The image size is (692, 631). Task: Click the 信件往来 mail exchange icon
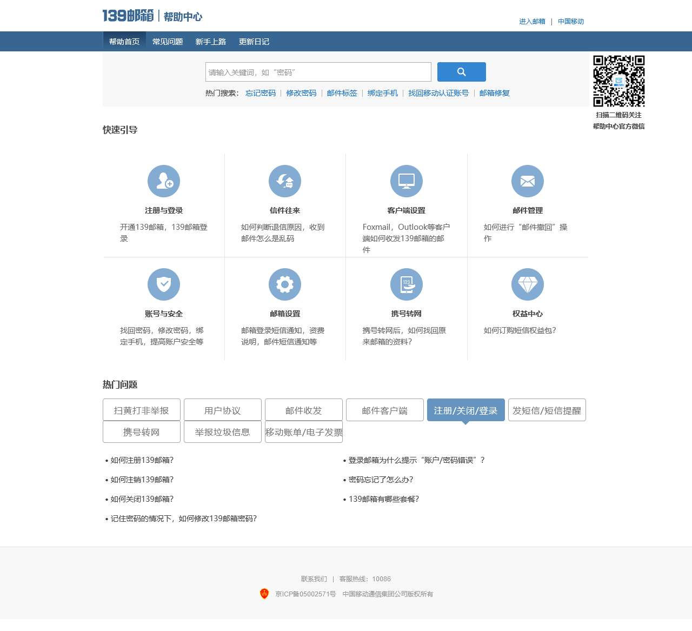click(285, 181)
